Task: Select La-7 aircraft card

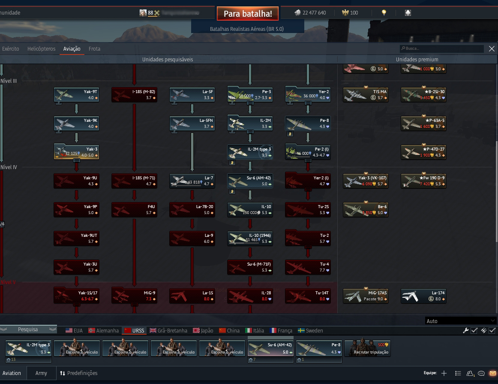Action: [192, 181]
